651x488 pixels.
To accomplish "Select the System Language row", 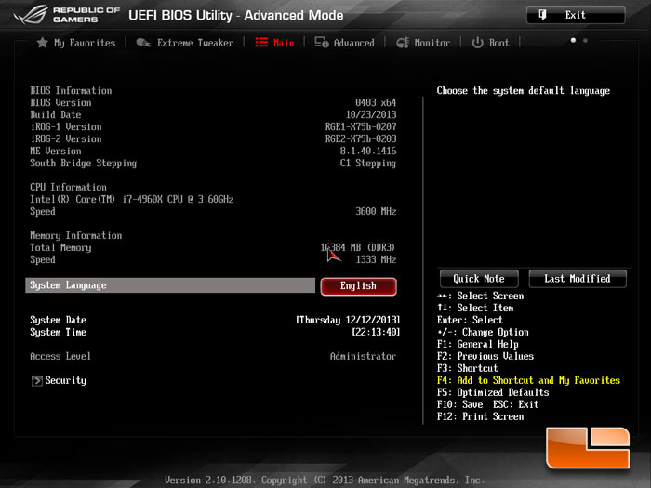I will click(x=170, y=285).
